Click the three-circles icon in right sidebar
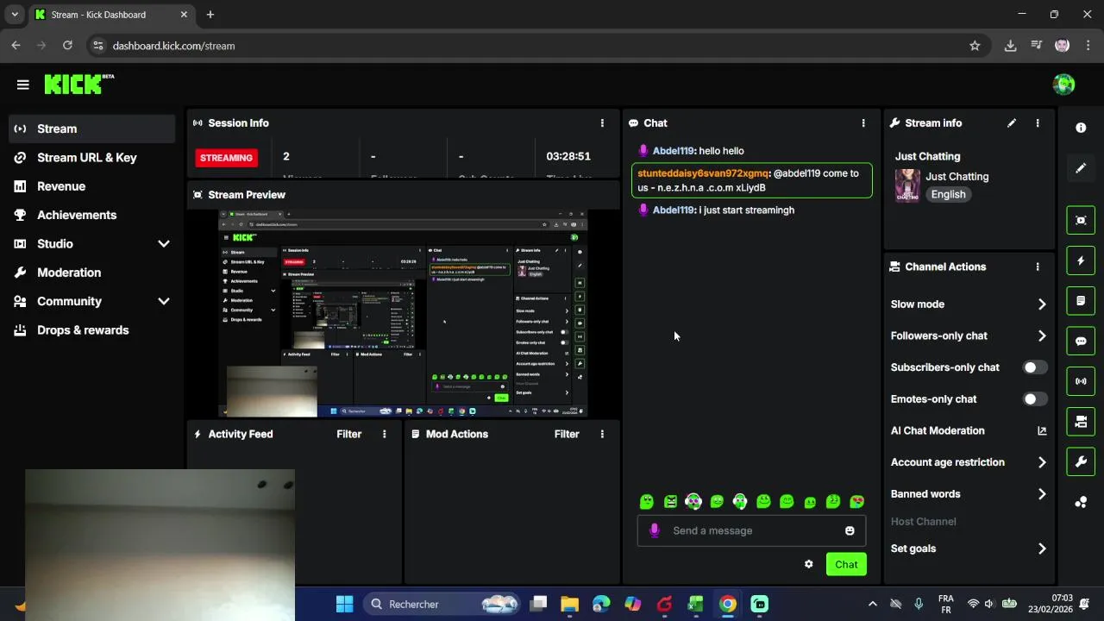The image size is (1104, 621). (x=1081, y=502)
